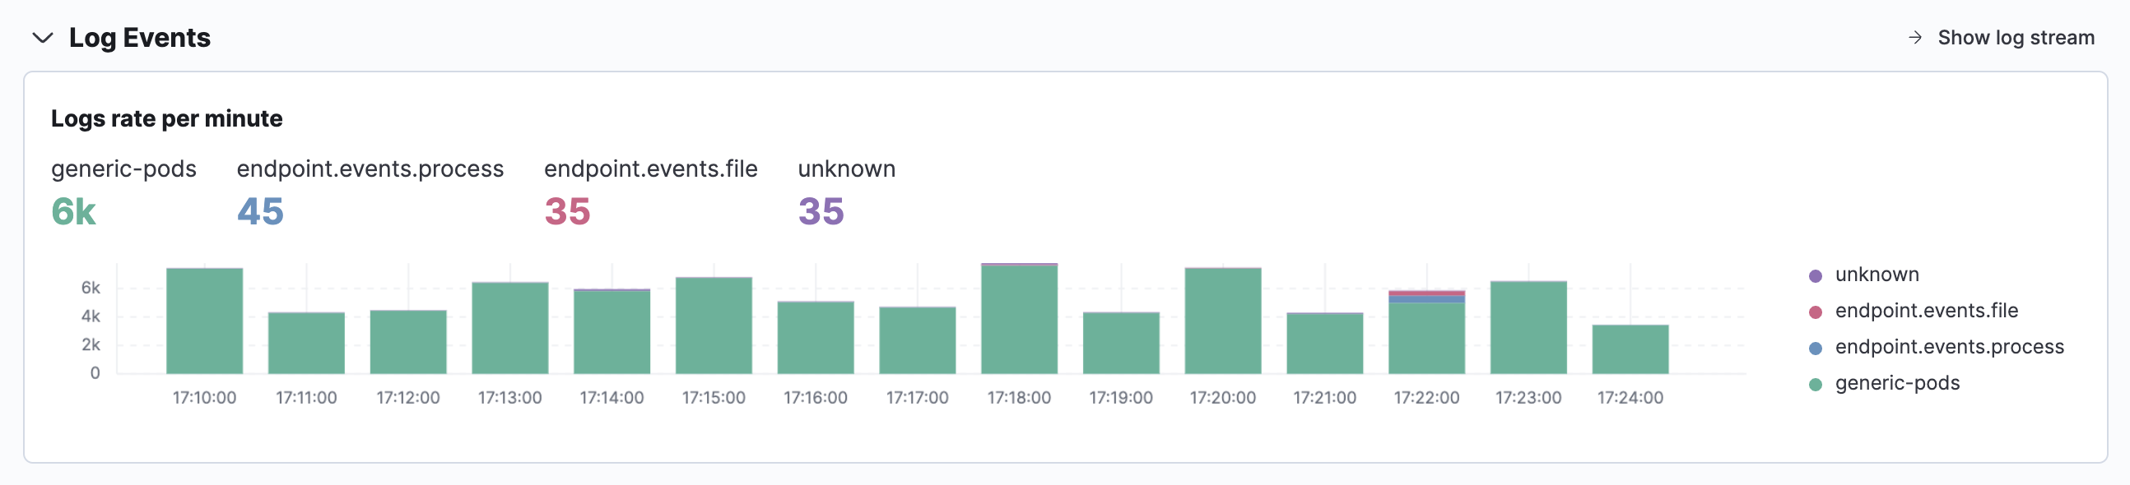Toggle endpoint.events.process series in legend
Viewport: 2130px width, 485px height.
pyautogui.click(x=1949, y=347)
